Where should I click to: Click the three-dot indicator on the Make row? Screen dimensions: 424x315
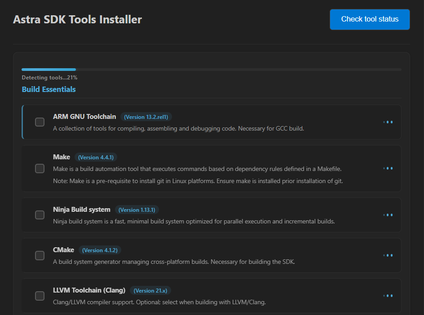click(x=388, y=168)
